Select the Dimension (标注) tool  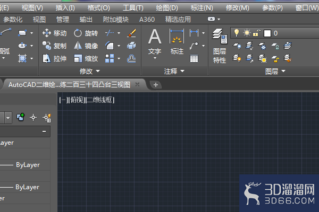(x=177, y=41)
